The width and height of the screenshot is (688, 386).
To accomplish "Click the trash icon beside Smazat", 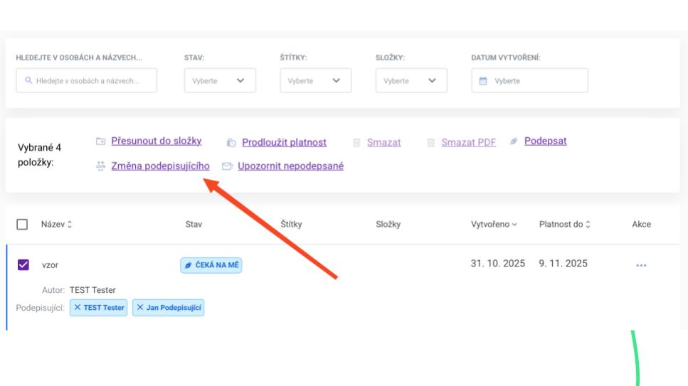I will tap(356, 143).
